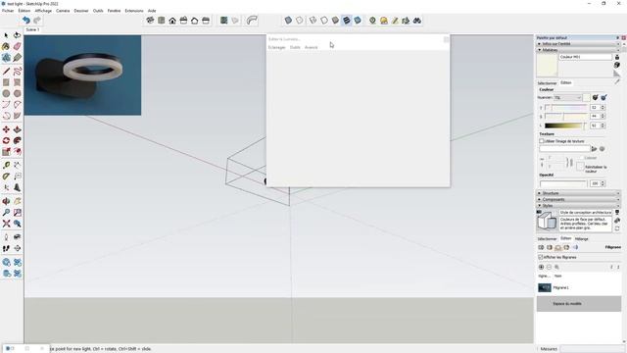
Task: Switch to Front house view
Action: pos(172,20)
